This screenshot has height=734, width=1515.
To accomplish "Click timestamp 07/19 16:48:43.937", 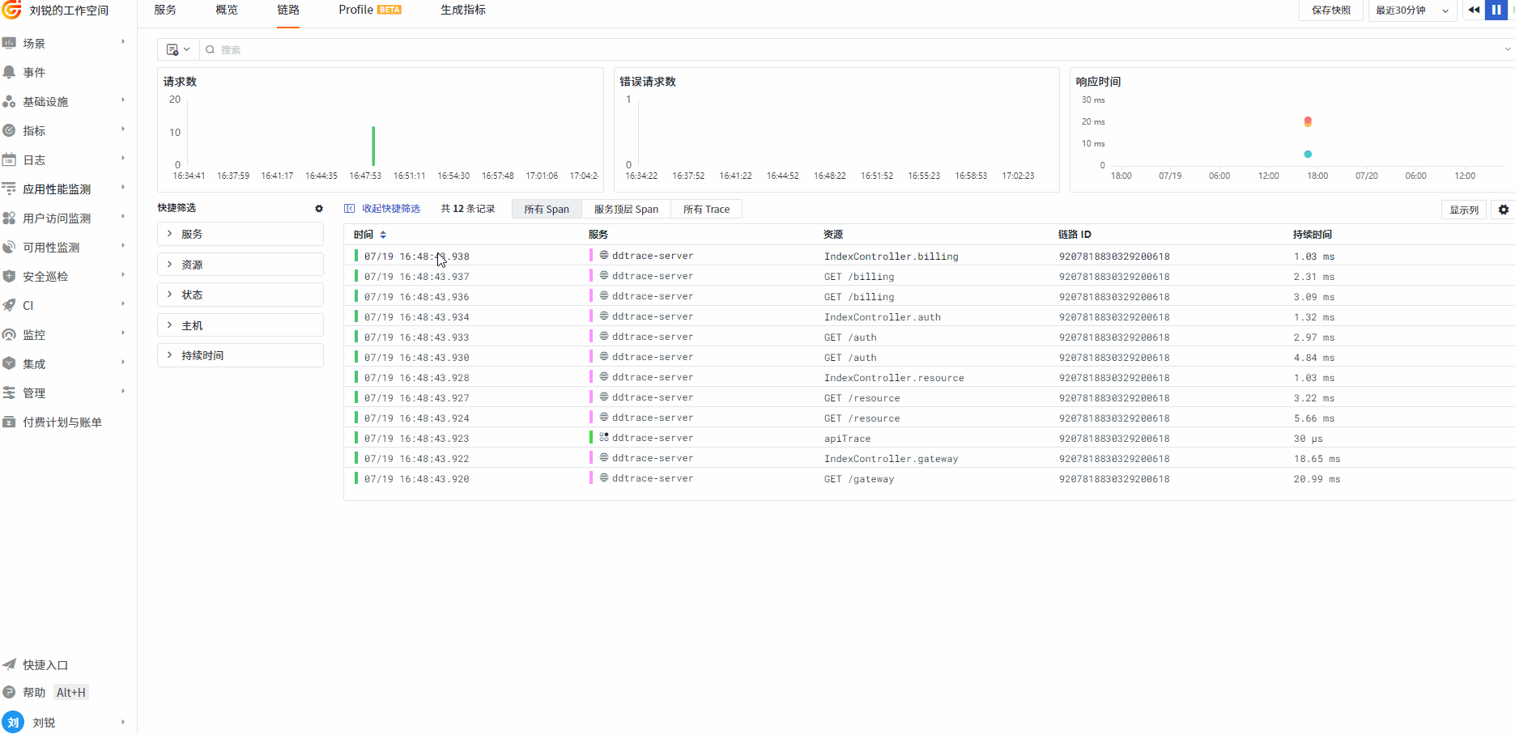I will [417, 277].
